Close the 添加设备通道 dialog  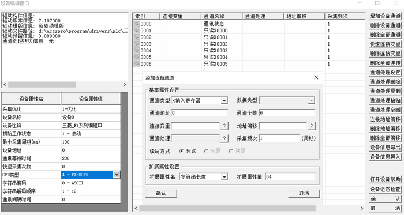click(x=316, y=77)
